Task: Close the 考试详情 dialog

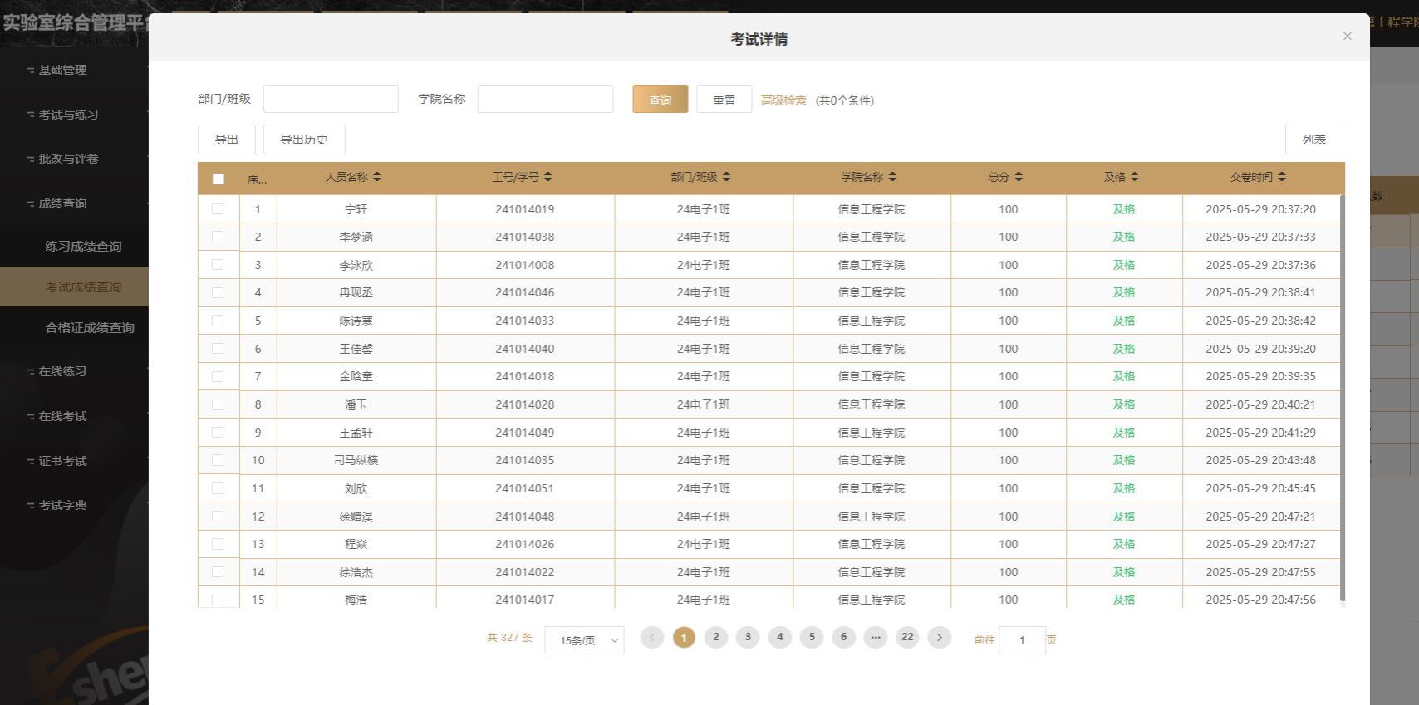Action: pos(1348,37)
